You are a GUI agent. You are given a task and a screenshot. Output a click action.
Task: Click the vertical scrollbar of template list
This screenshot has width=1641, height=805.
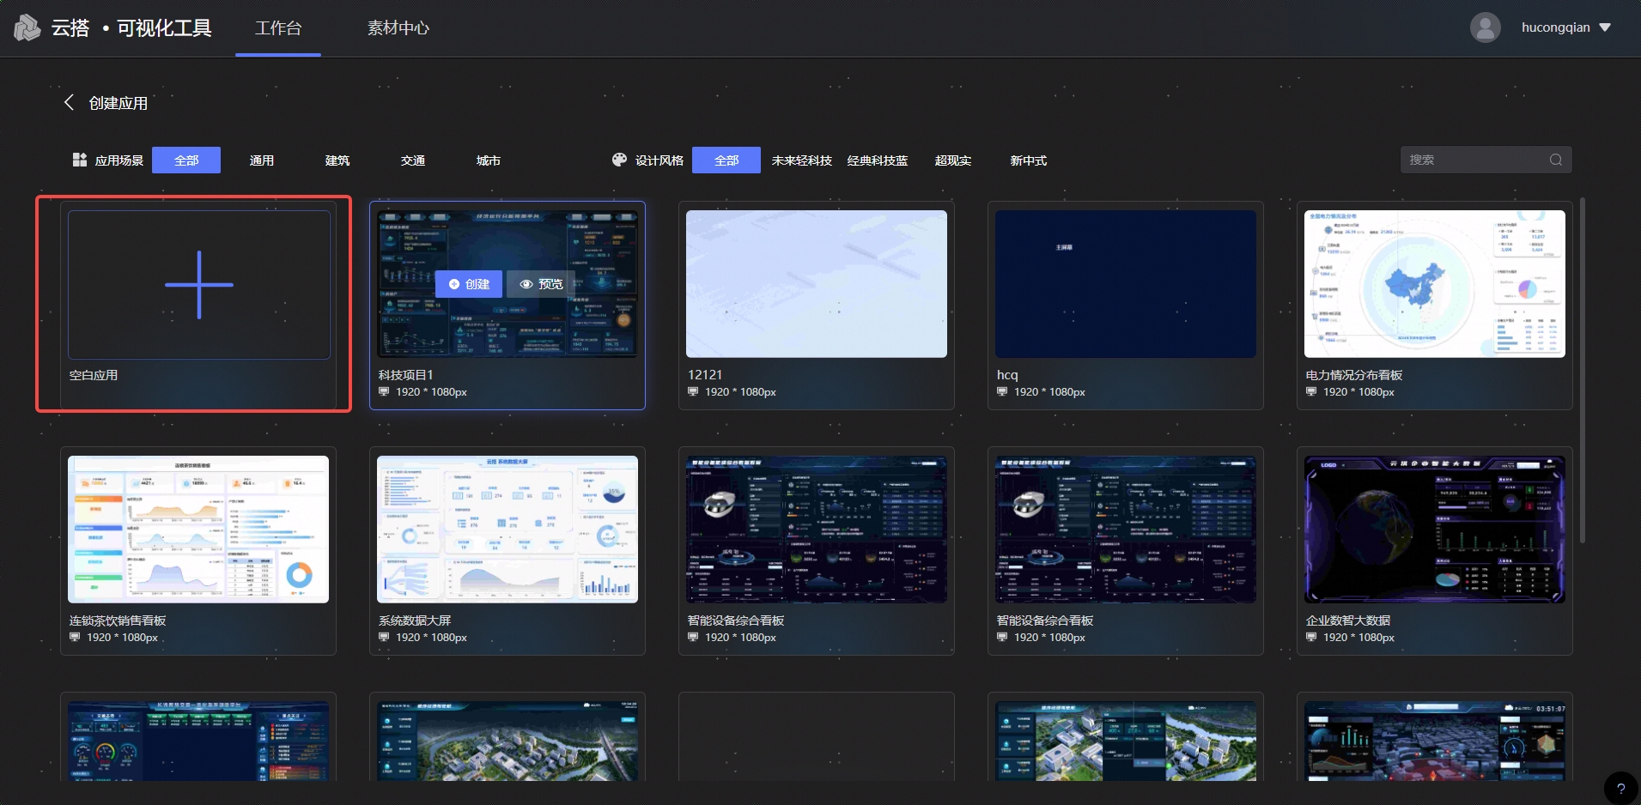tap(1582, 371)
